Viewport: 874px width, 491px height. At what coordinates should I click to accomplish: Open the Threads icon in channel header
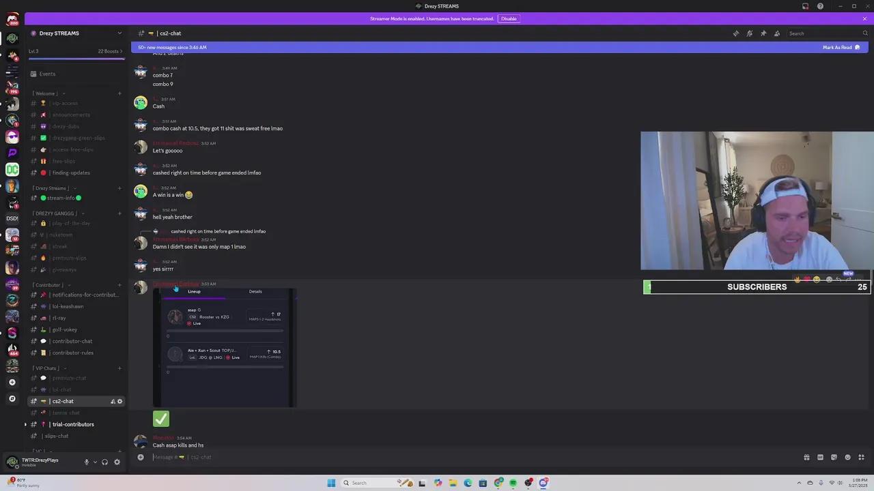(735, 33)
